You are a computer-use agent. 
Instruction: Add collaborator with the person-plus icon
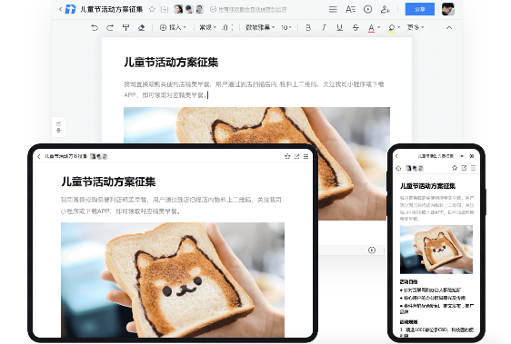point(385,9)
